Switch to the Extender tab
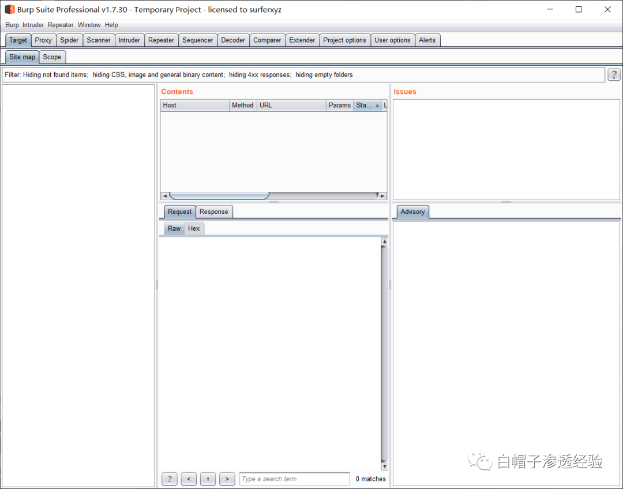This screenshot has height=489, width=623. click(x=302, y=40)
